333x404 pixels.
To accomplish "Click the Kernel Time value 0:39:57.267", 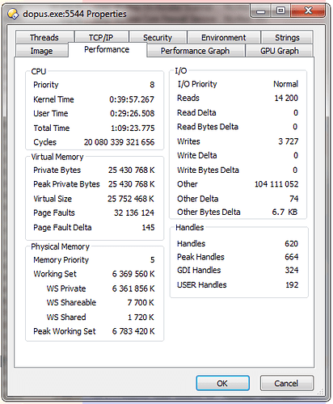I will (x=132, y=99).
